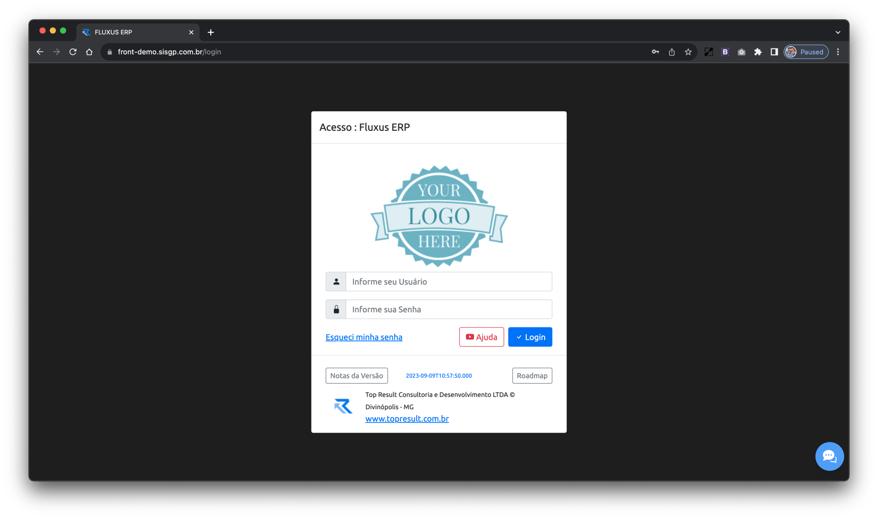Viewport: 878px width, 519px height.
Task: Expand the tab search chevron
Action: coord(838,32)
